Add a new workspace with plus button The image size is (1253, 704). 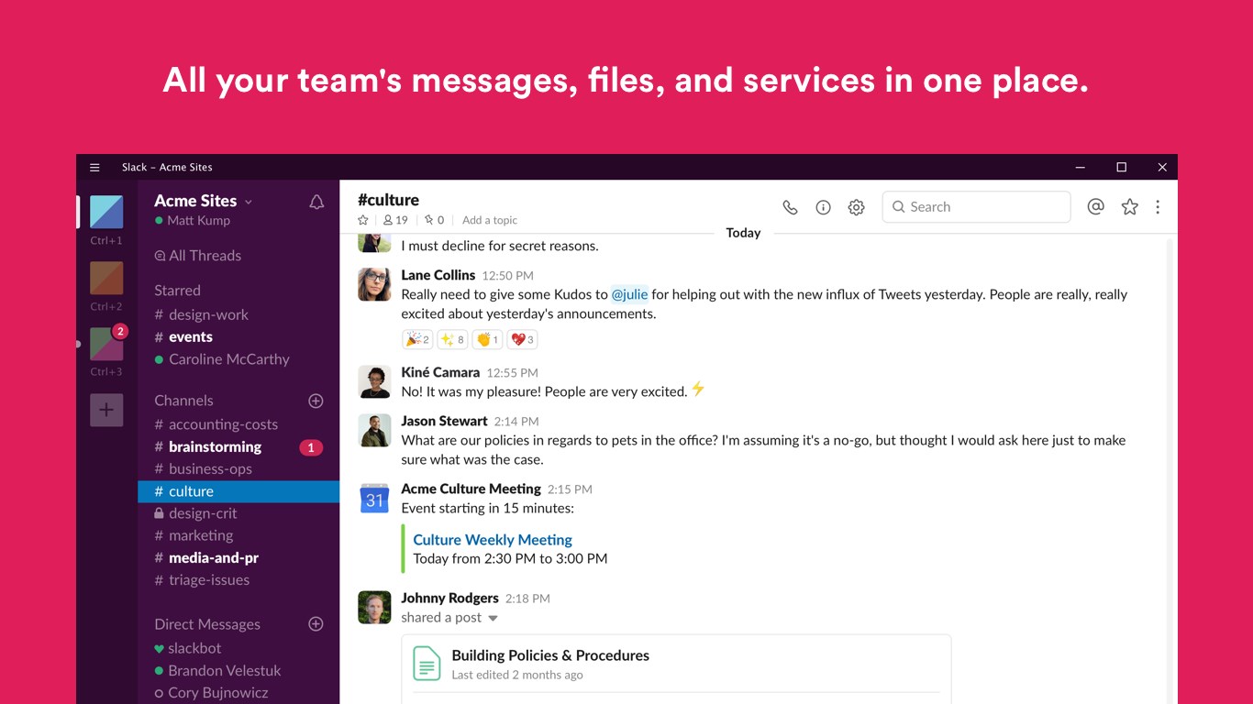106,410
